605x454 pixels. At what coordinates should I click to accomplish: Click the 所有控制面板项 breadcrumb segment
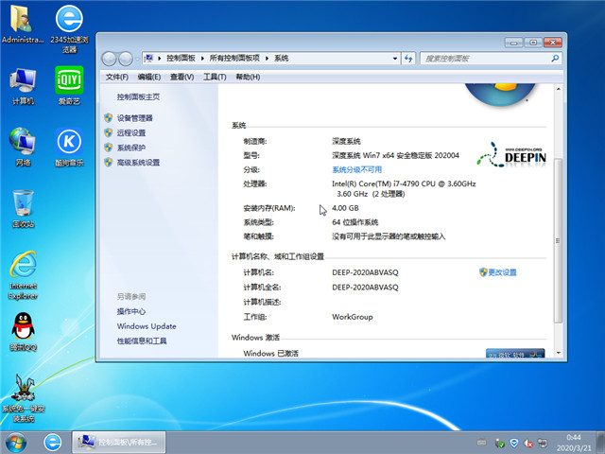(x=234, y=59)
